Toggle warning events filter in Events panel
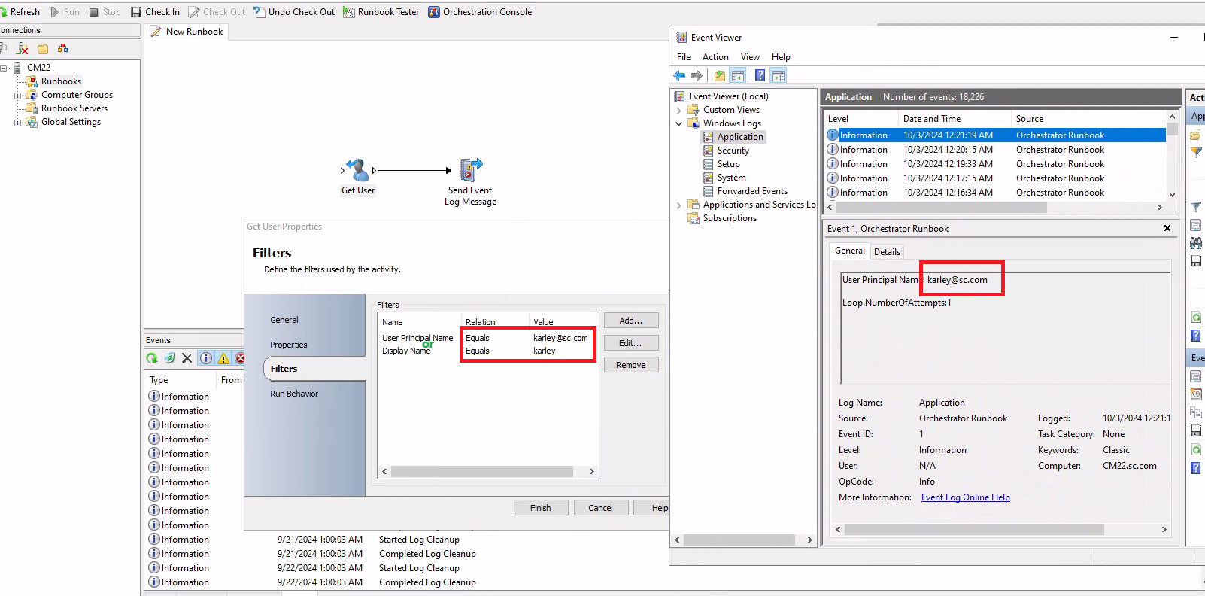The width and height of the screenshot is (1205, 596). coord(223,358)
